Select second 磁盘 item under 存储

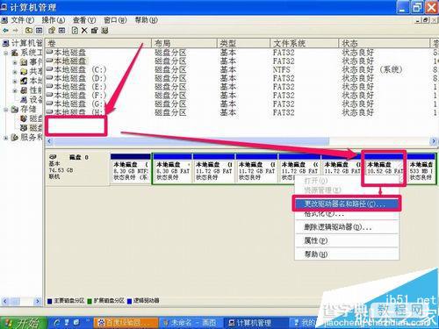pos(32,128)
